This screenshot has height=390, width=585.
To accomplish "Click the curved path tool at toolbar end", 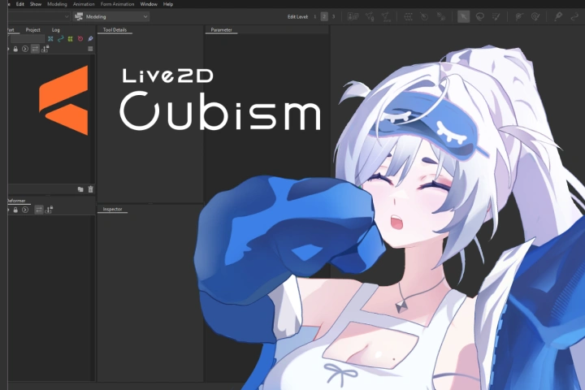I will tap(574, 16).
